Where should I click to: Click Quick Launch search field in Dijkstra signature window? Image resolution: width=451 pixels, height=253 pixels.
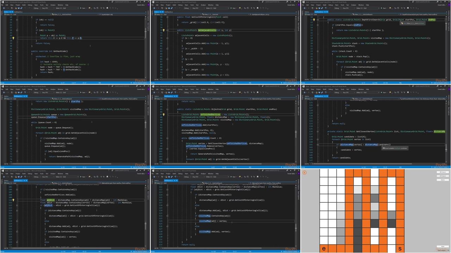(277, 86)
